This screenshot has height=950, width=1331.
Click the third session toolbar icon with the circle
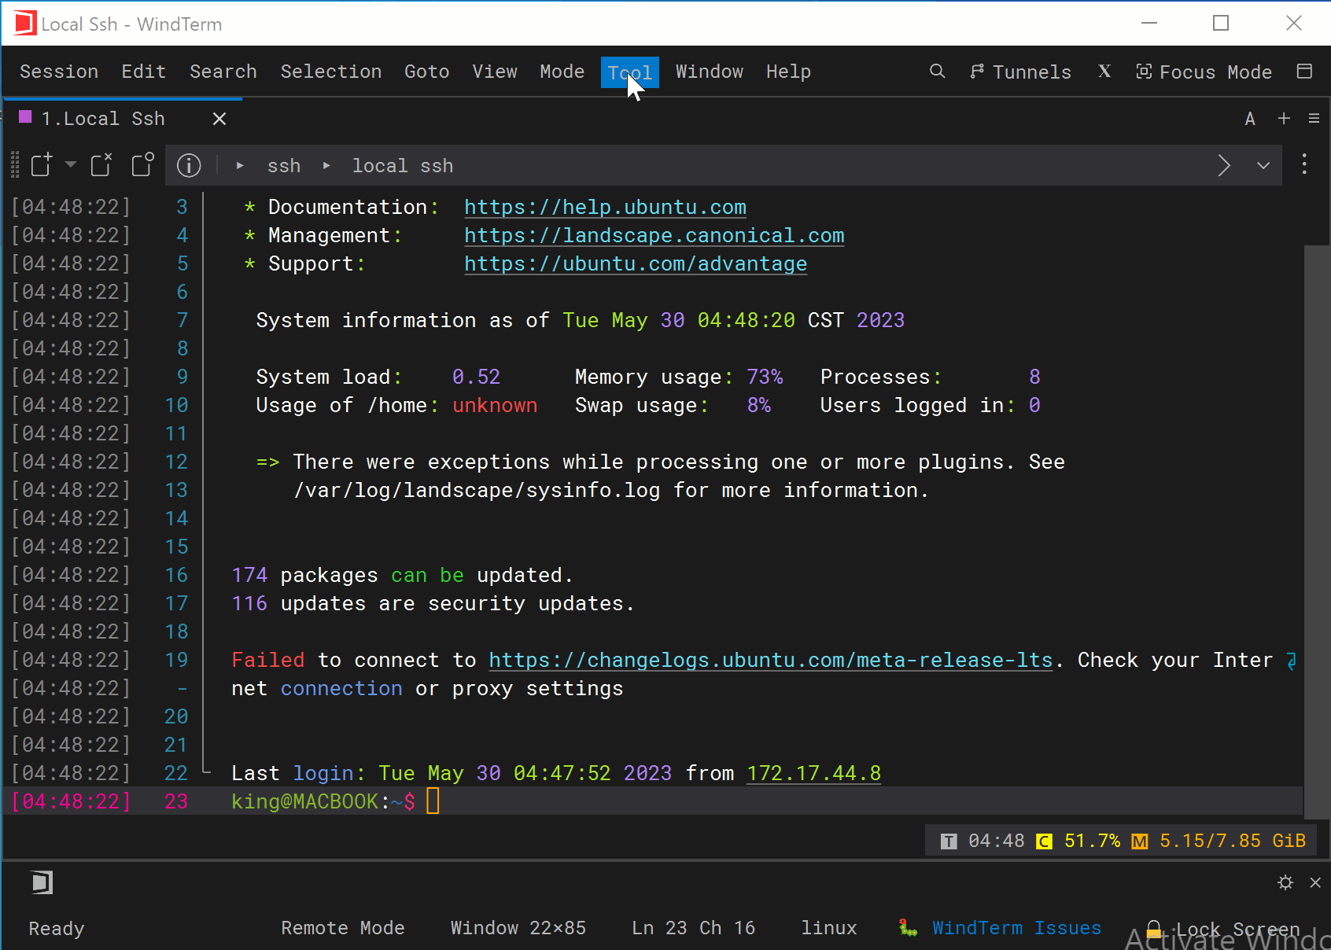pos(142,164)
